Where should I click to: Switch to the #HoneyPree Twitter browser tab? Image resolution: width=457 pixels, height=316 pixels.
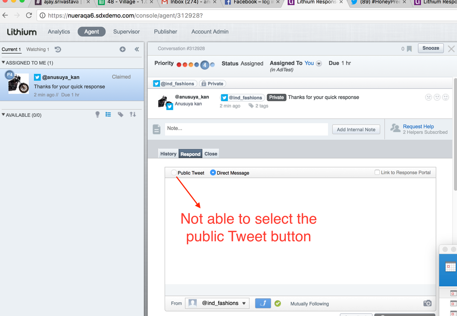[x=379, y=2]
